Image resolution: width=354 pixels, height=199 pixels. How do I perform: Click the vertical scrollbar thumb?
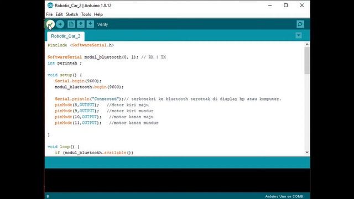tap(307, 60)
